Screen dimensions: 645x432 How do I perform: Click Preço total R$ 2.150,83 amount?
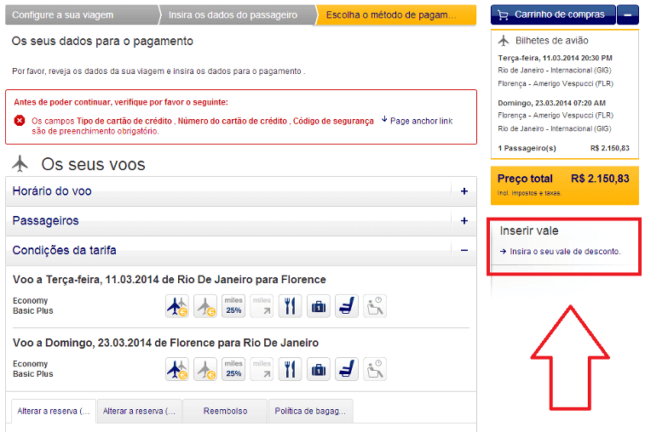click(x=600, y=179)
